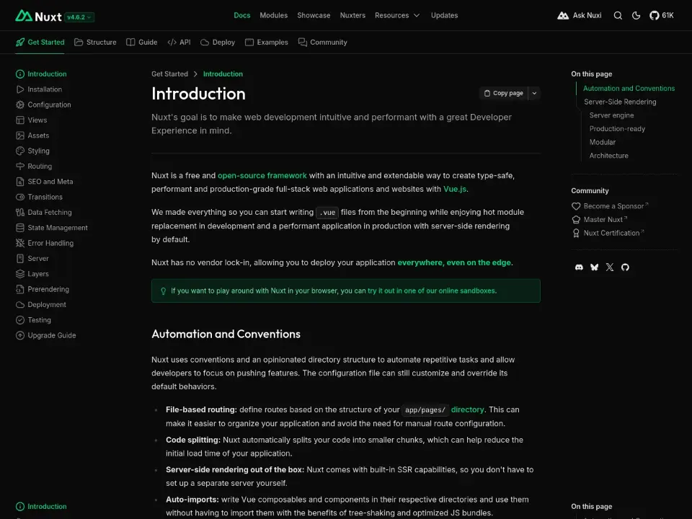The width and height of the screenshot is (692, 519).
Task: Click the Automation and Conventions heading
Action: (226, 334)
